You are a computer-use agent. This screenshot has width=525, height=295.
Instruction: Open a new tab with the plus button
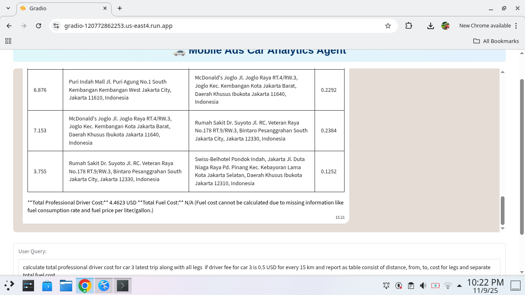click(120, 8)
